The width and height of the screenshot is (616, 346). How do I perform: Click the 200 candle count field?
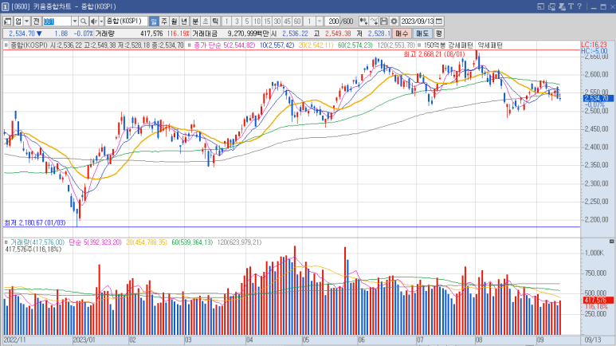tap(334, 22)
